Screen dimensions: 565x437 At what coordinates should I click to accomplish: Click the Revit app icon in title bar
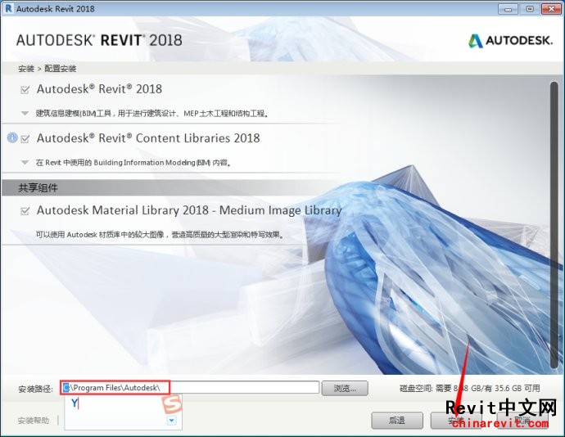[8, 8]
